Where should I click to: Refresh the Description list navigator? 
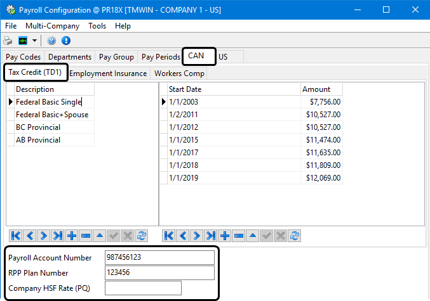pos(142,236)
